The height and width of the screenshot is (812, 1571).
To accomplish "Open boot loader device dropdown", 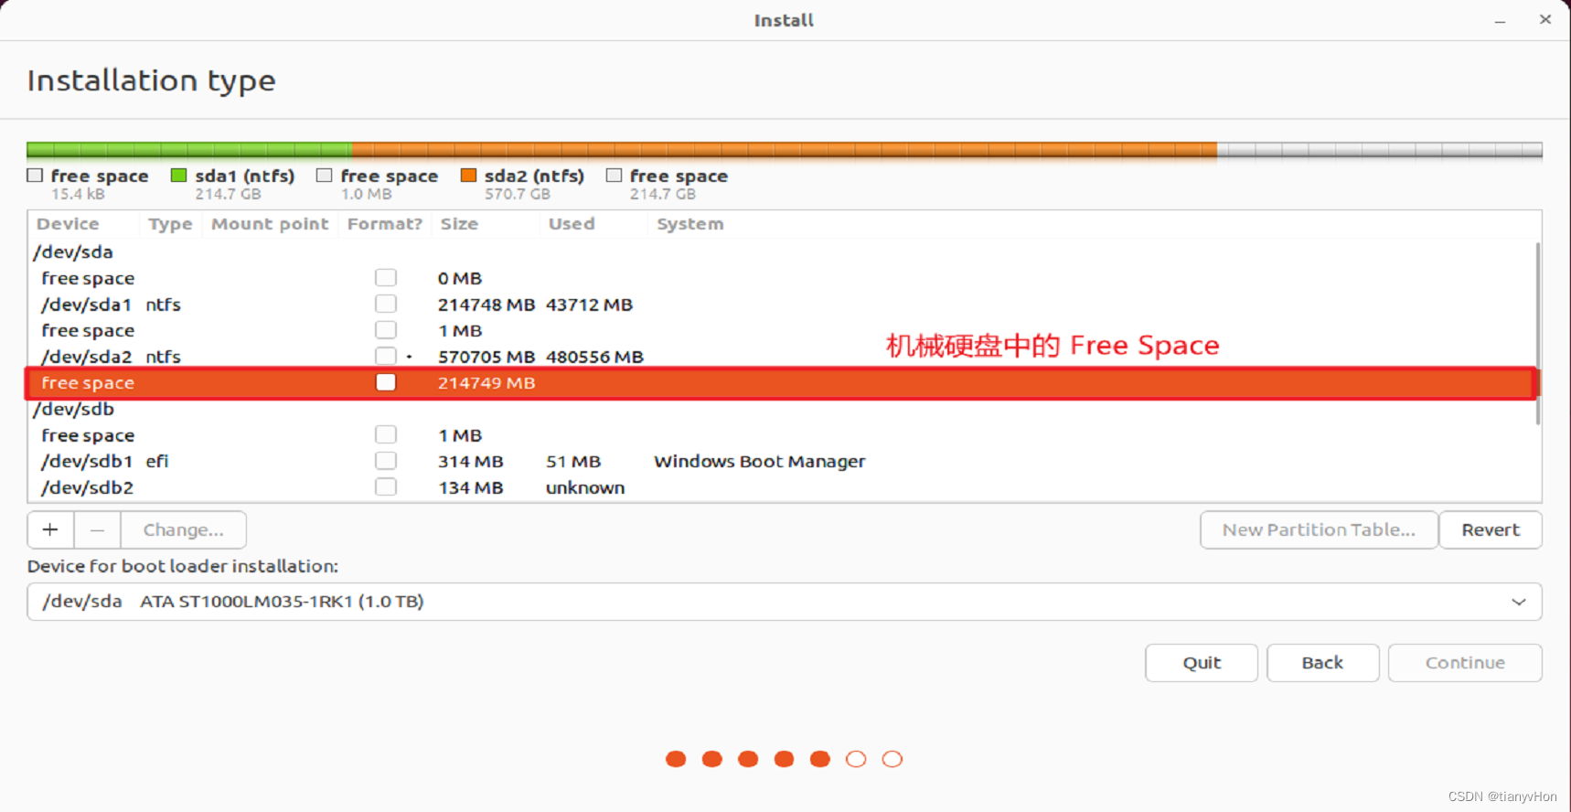I will (x=785, y=602).
